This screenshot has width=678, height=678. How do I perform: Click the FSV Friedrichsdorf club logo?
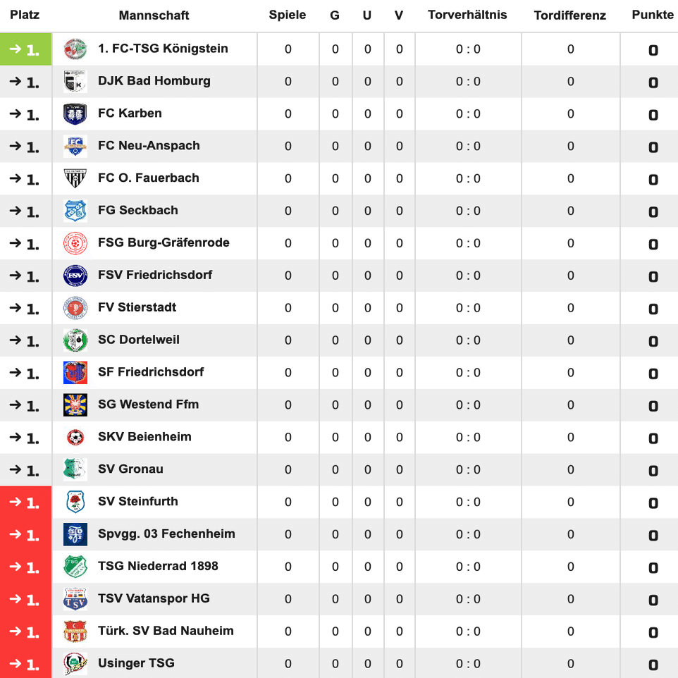click(75, 276)
